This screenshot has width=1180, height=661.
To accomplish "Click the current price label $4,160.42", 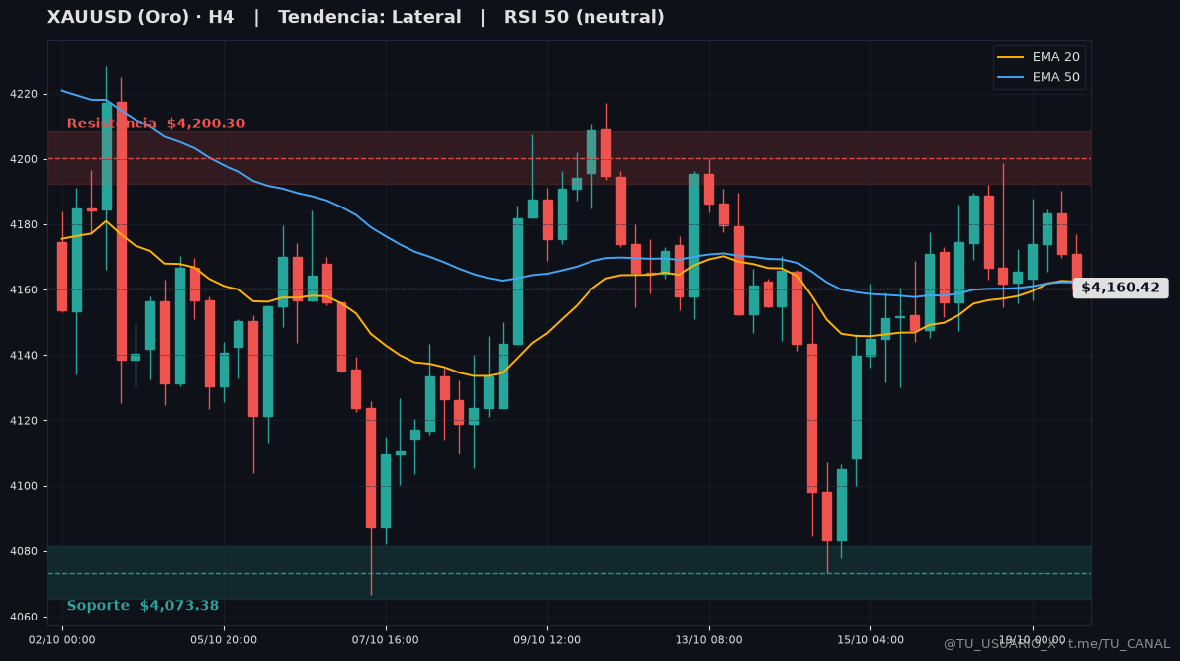I will click(1121, 288).
